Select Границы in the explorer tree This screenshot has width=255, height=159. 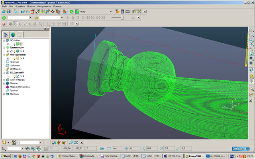tap(14, 62)
